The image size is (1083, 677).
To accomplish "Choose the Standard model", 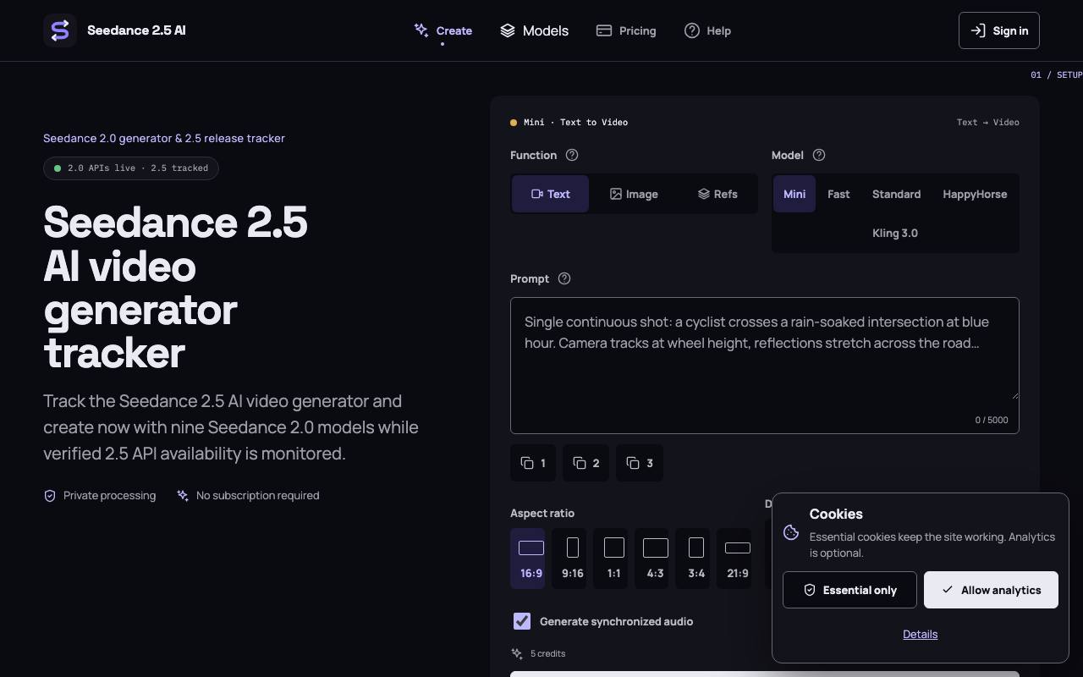I will [x=896, y=194].
